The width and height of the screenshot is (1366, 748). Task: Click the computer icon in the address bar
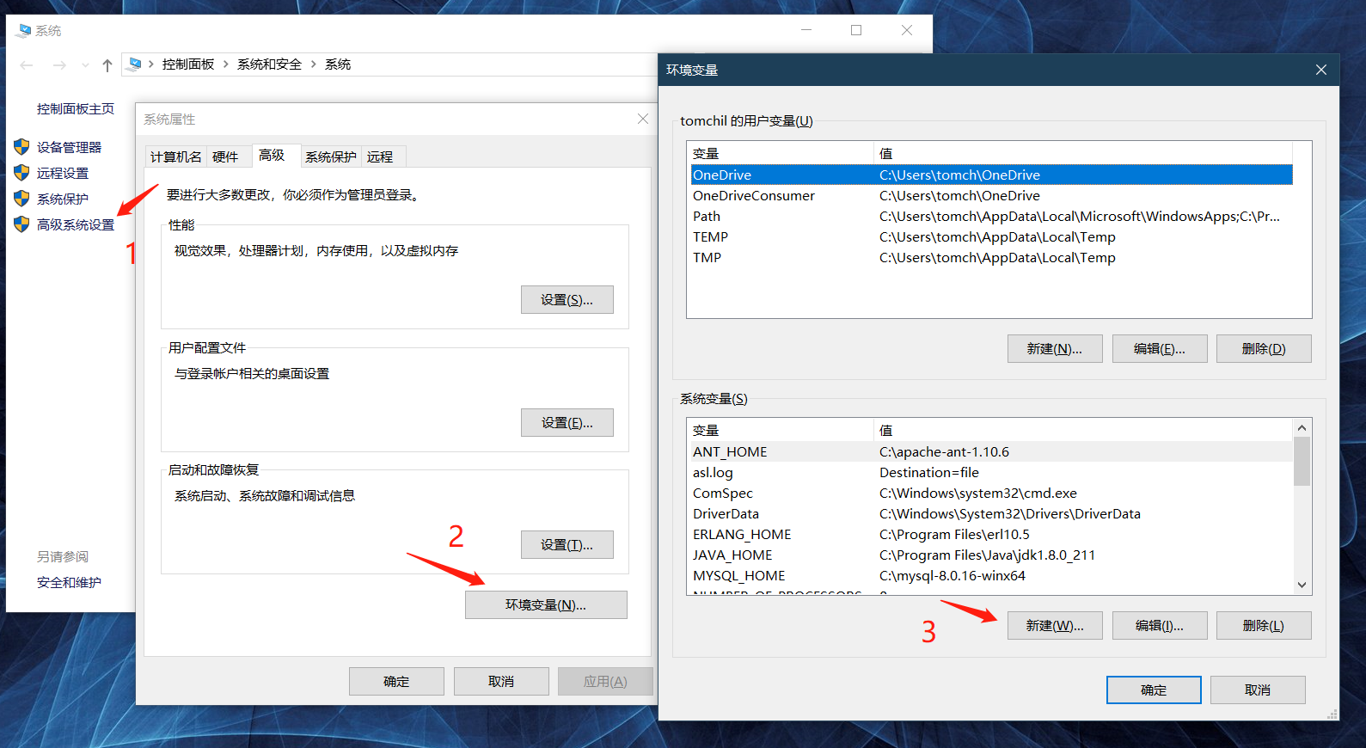(135, 64)
